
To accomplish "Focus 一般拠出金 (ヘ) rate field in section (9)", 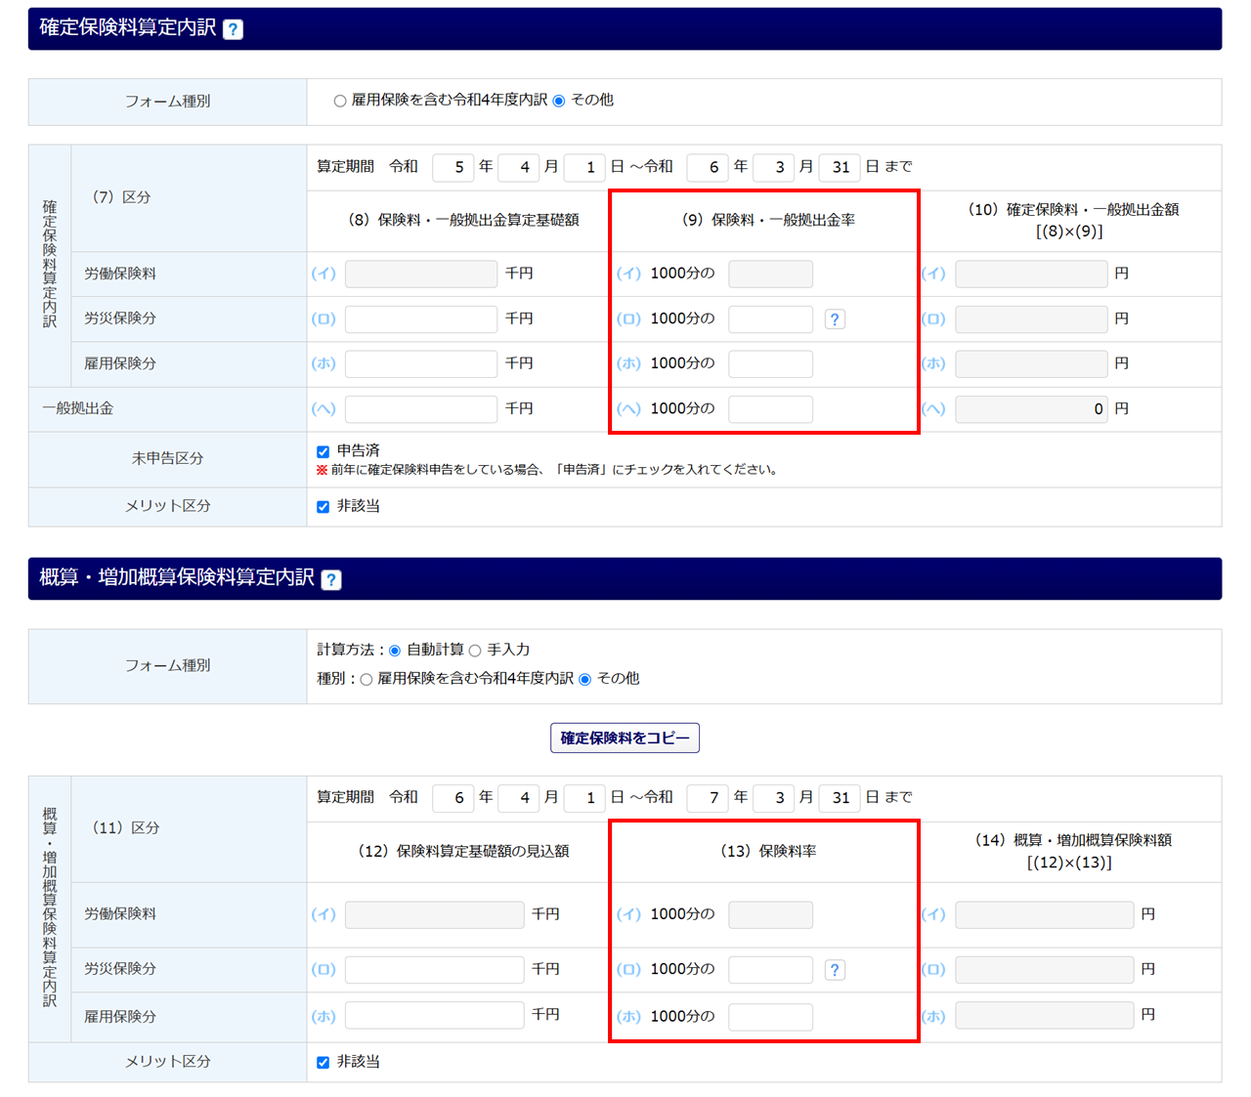I will (771, 409).
